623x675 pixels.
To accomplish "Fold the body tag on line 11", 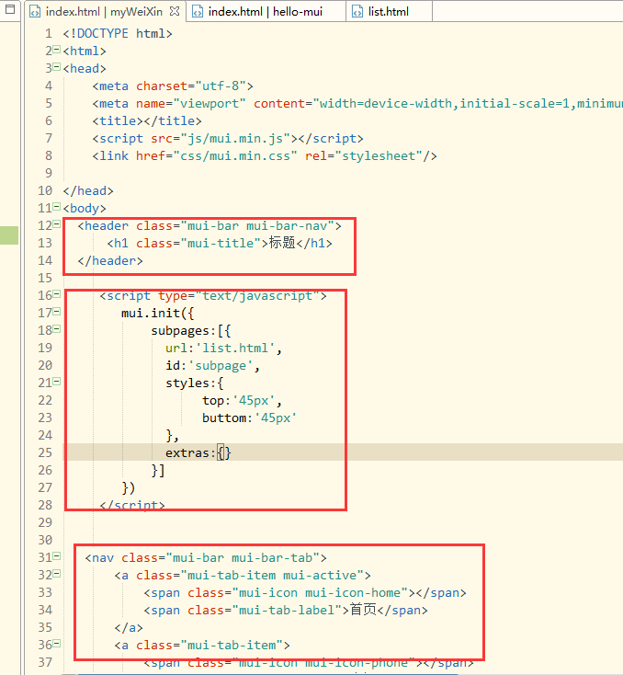I will tap(57, 209).
